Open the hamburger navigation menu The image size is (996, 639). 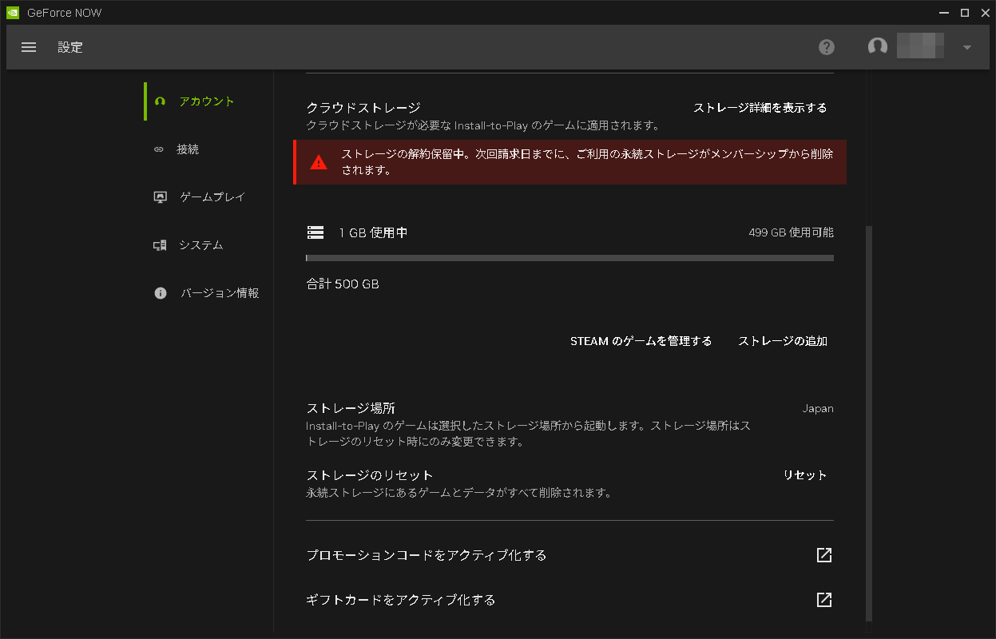(x=29, y=46)
